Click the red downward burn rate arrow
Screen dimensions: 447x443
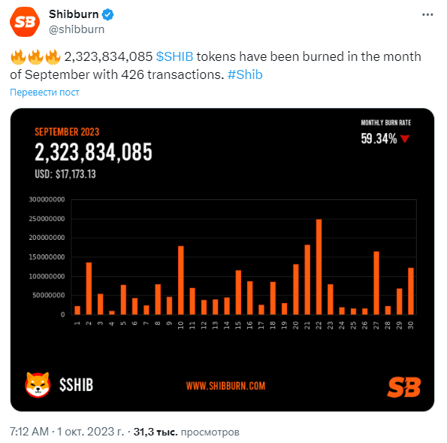tap(405, 138)
